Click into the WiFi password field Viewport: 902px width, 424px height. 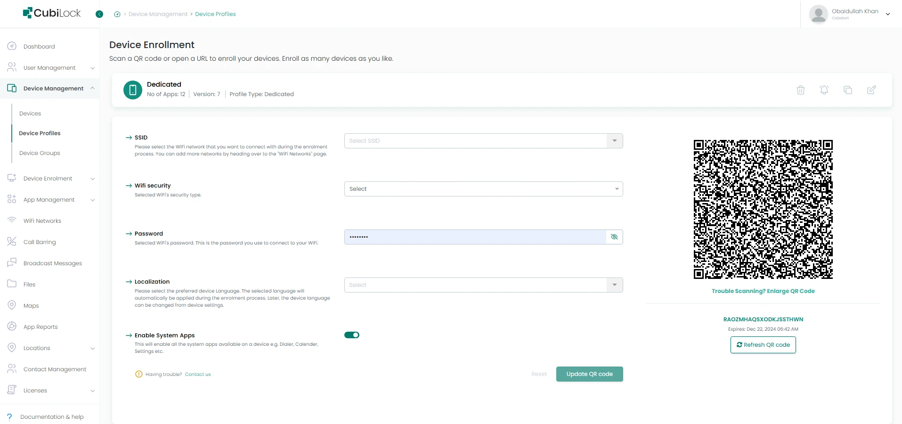click(475, 237)
